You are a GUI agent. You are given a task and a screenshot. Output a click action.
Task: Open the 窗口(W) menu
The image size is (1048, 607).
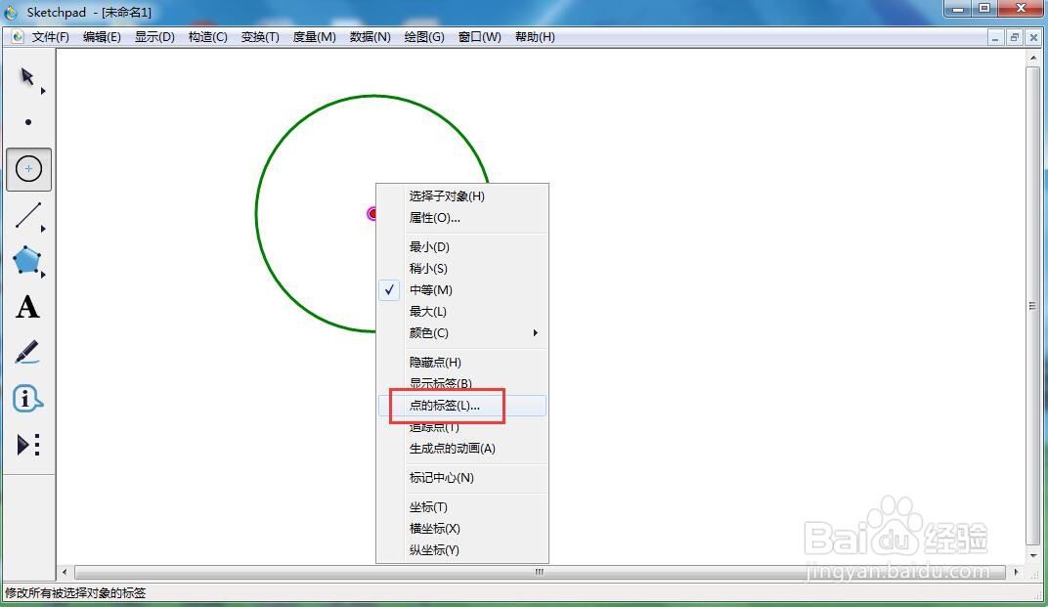[x=479, y=37]
